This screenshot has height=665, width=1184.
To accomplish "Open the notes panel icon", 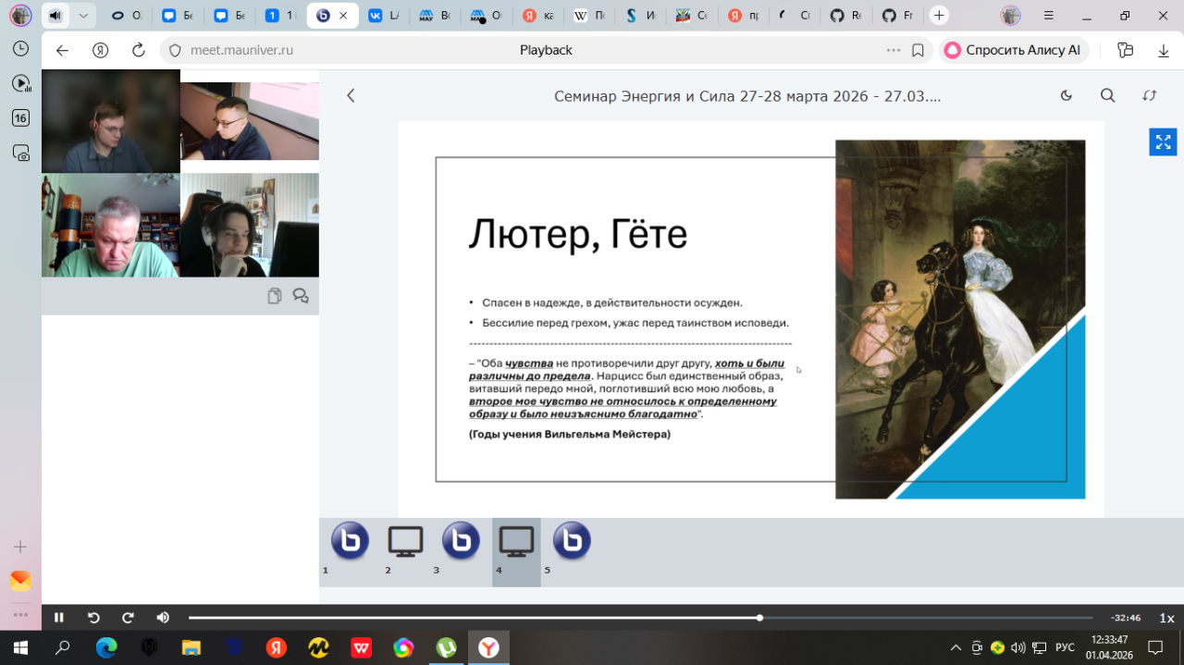I will 274,296.
